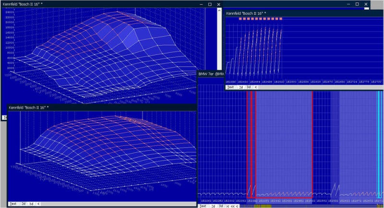
Task: Click the << fast-back arrow in BMW 7er window
Action: click(x=233, y=206)
